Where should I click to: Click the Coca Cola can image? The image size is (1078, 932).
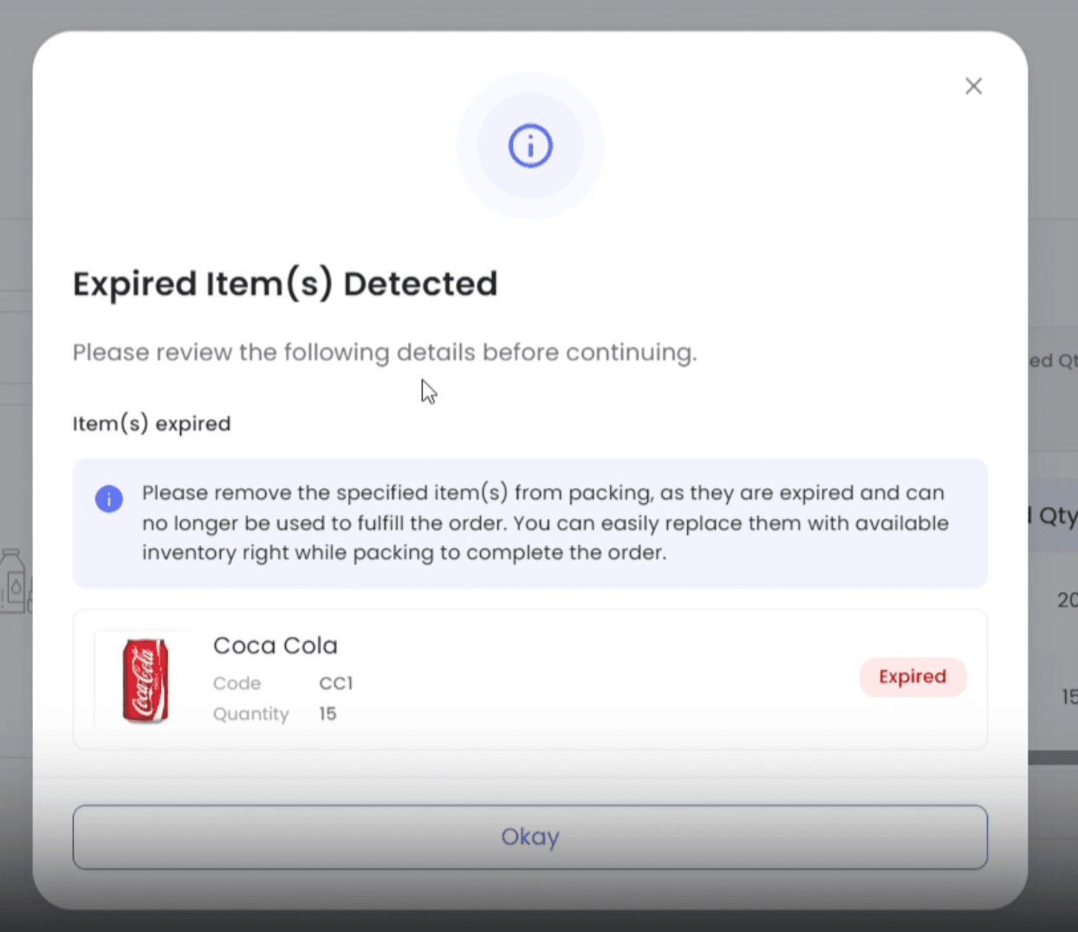(x=145, y=680)
